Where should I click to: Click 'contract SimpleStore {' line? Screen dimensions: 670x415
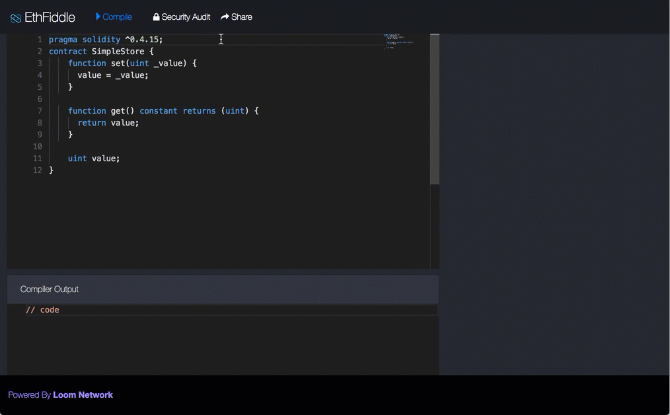(101, 52)
